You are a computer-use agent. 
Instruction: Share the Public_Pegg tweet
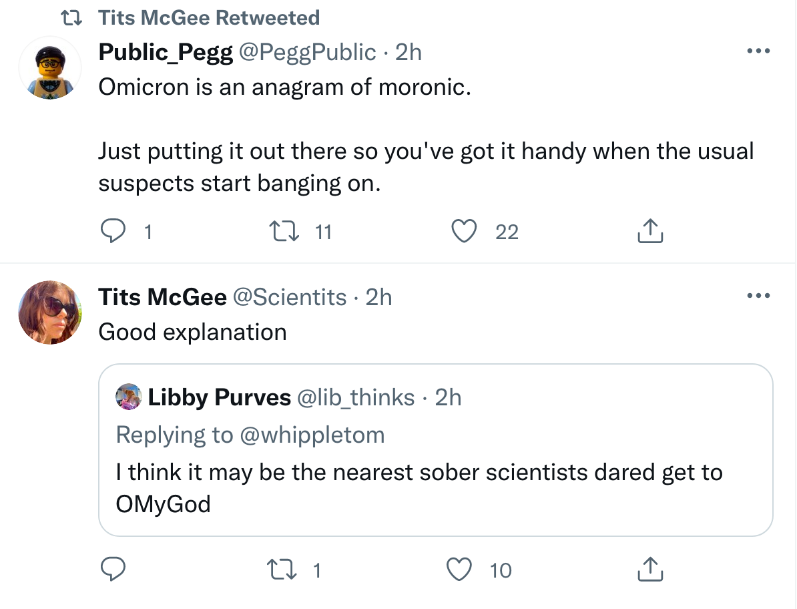(650, 232)
